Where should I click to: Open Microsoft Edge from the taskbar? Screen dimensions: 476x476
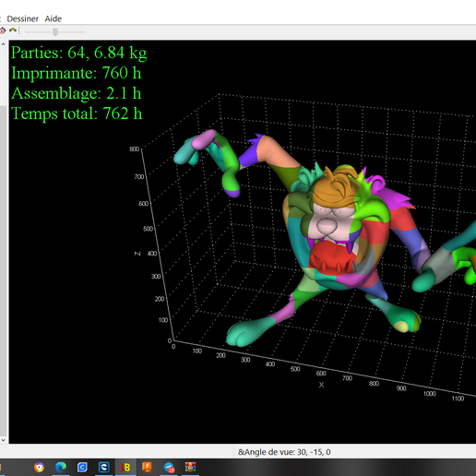[61, 467]
